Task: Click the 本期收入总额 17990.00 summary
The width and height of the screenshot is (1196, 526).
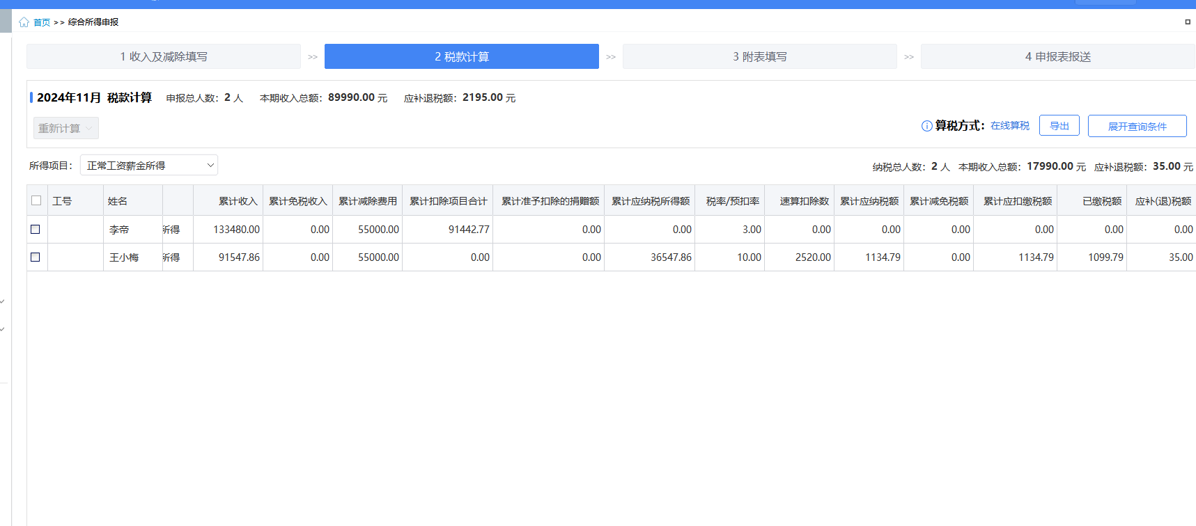Action: pos(1022,167)
